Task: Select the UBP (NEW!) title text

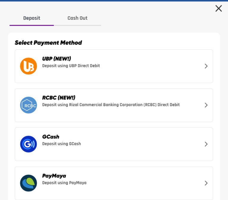Action: [x=56, y=59]
